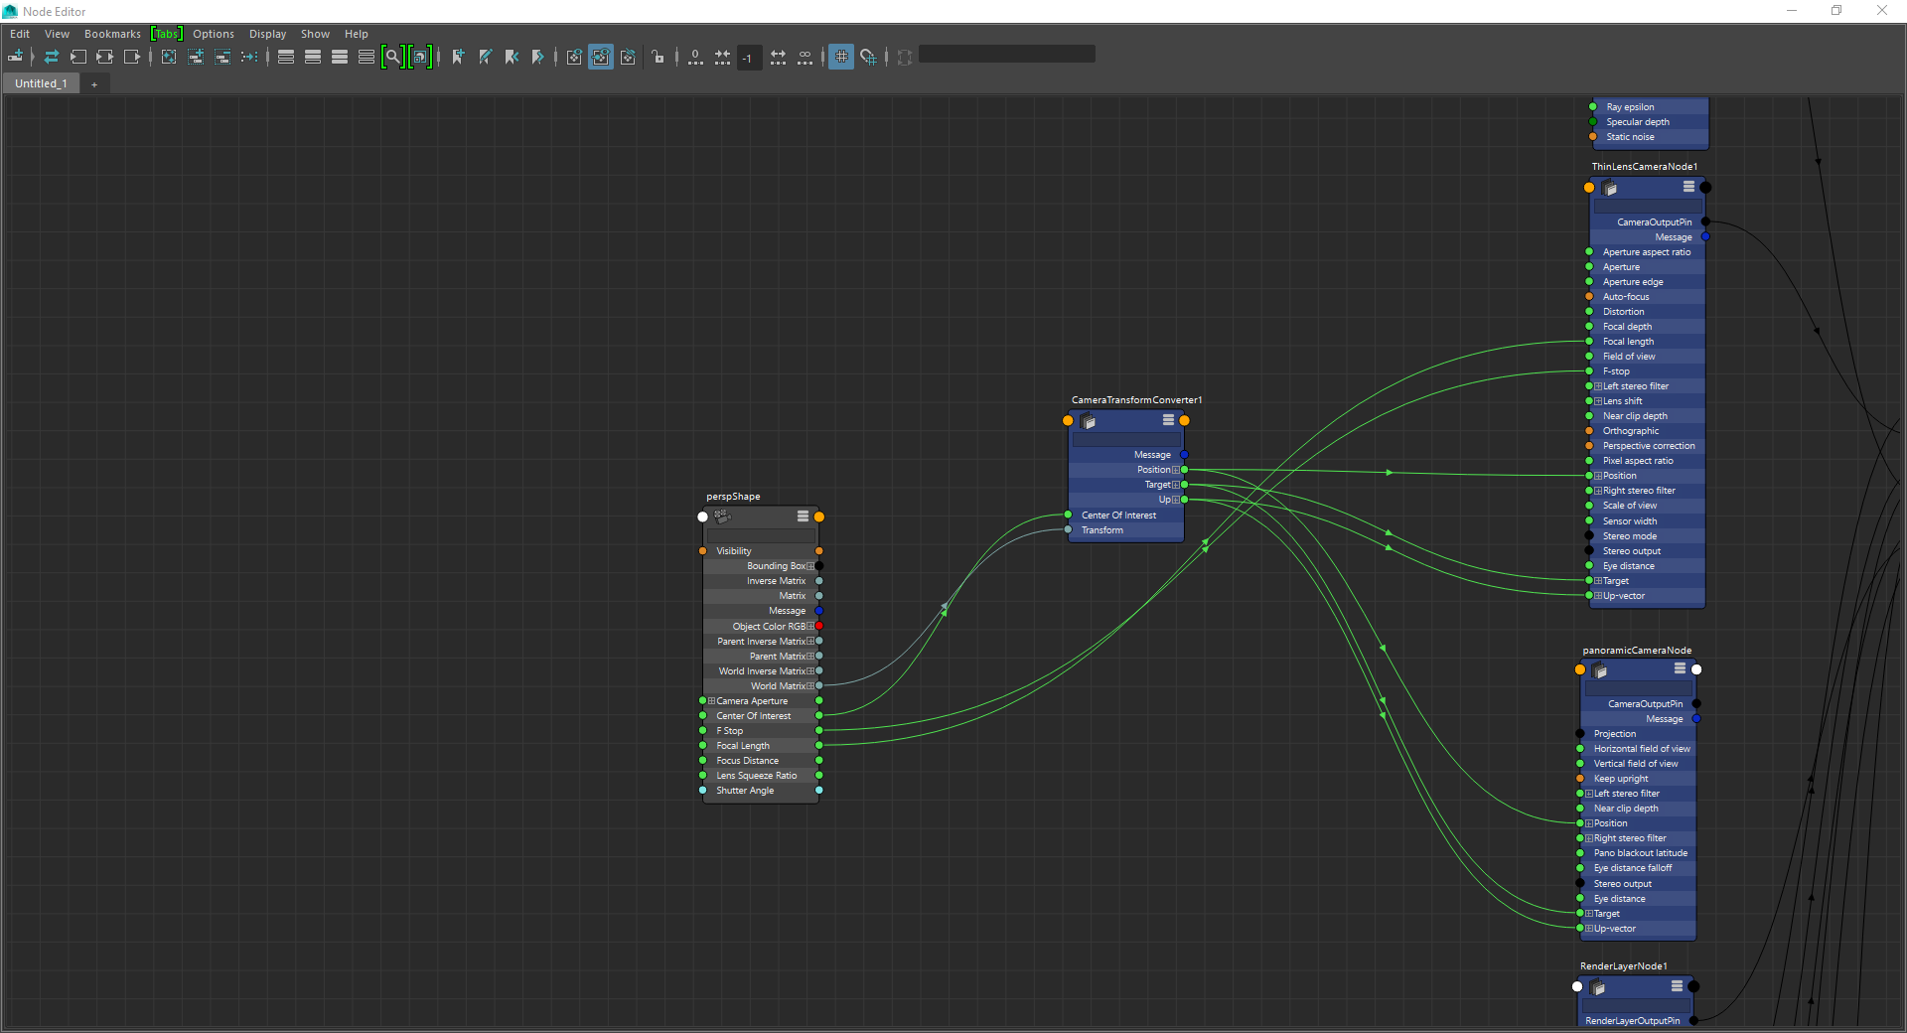The width and height of the screenshot is (1907, 1033).
Task: Go to next bookmark icon
Action: (538, 57)
